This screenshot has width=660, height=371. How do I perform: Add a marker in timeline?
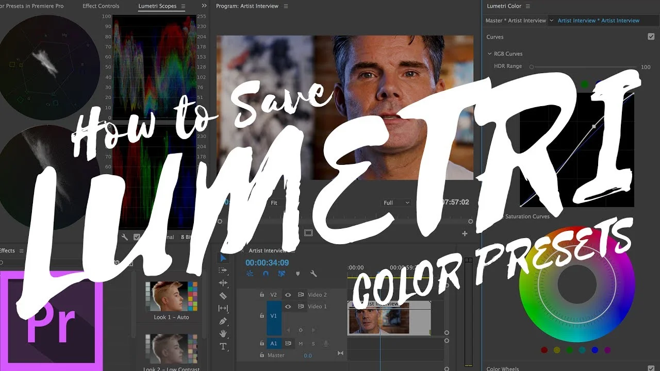click(x=298, y=274)
